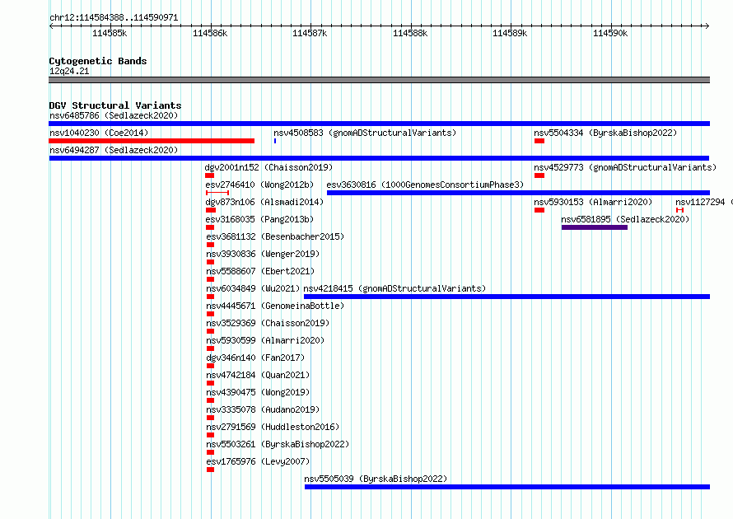The height and width of the screenshot is (519, 733).
Task: Click the 114585k ruler tick label
Action: tap(110, 33)
